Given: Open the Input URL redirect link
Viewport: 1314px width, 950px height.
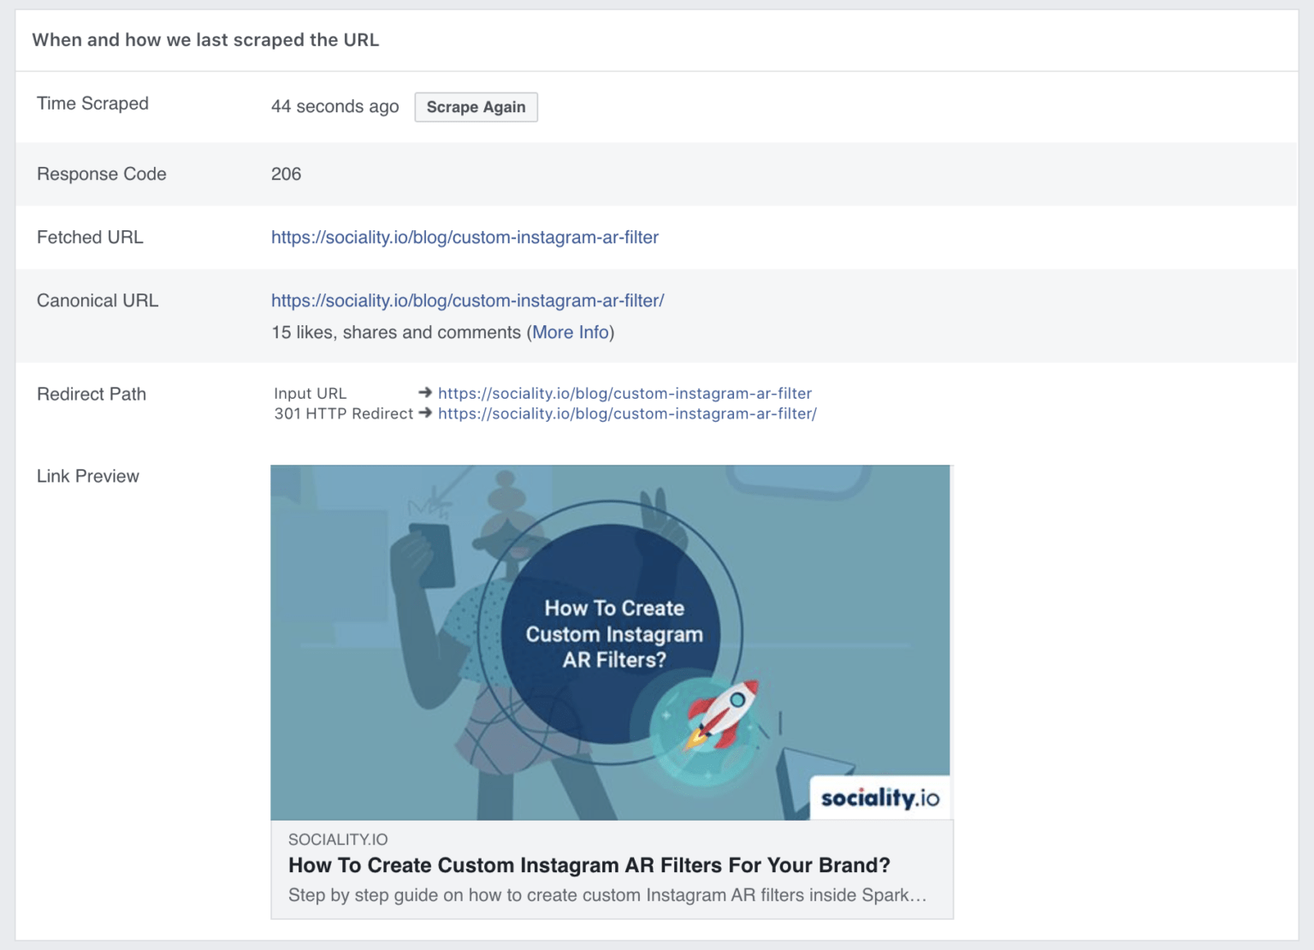Looking at the screenshot, I should tap(624, 393).
